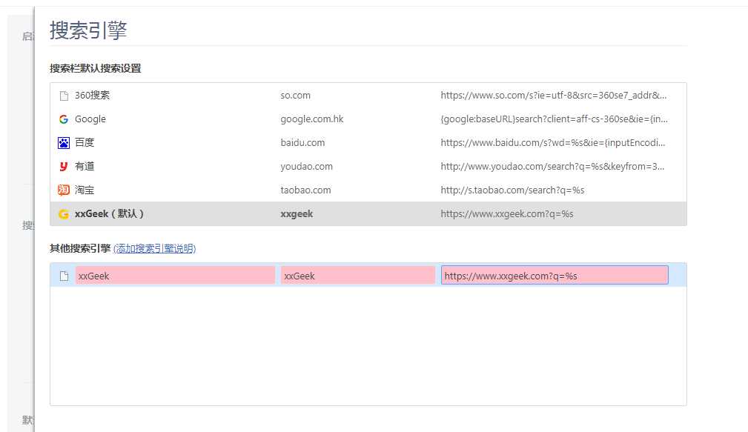748x432 pixels.
Task: Click the 搜索引擎 dialog title
Action: point(88,30)
